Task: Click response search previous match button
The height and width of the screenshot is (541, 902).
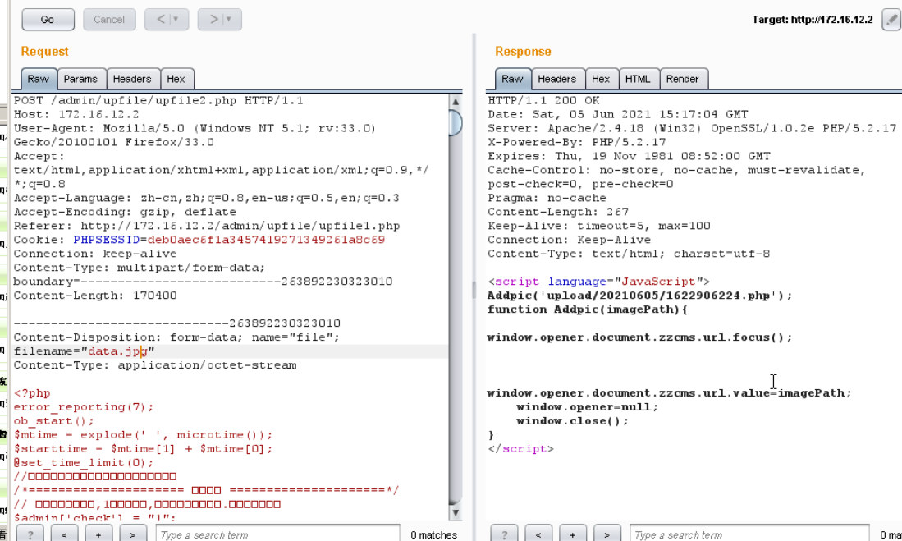Action: coord(538,534)
